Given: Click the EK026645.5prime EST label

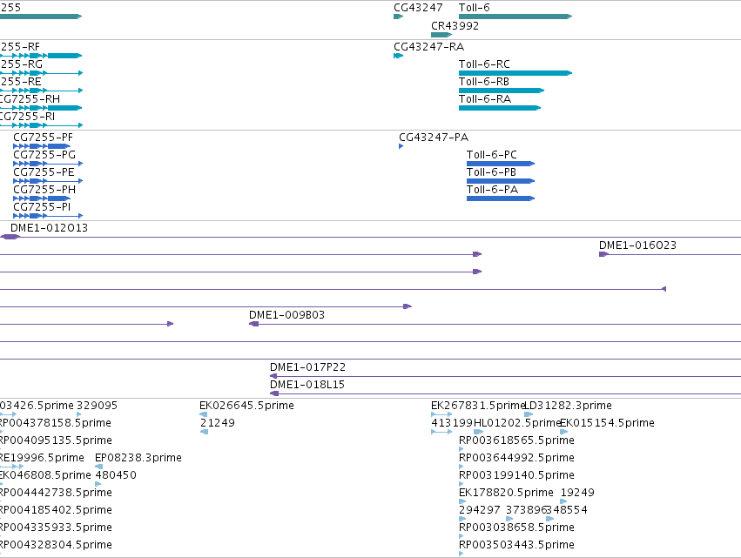Looking at the screenshot, I should click(x=246, y=406).
